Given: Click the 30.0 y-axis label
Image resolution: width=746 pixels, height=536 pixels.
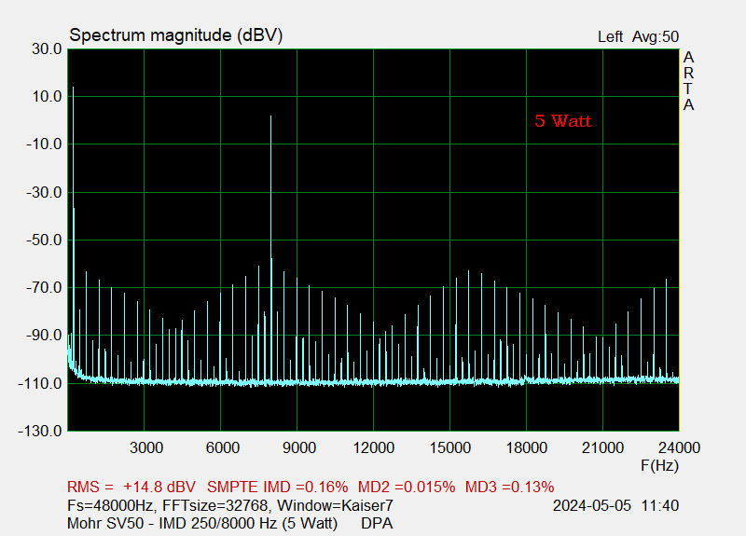Looking at the screenshot, I should click(47, 48).
